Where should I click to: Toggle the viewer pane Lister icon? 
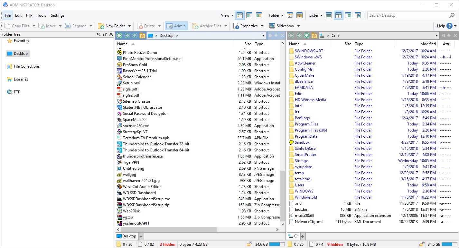[358, 15]
